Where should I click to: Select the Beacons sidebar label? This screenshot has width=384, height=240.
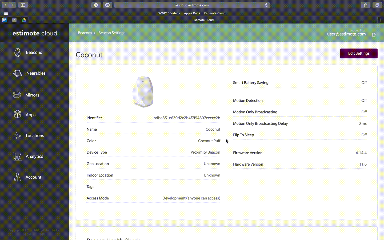pos(34,53)
